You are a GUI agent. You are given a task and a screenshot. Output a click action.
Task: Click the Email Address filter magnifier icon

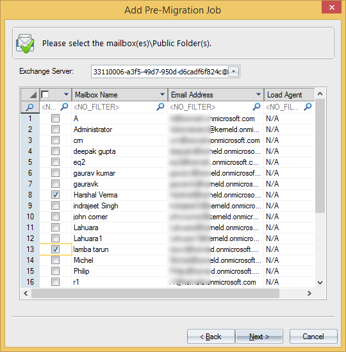click(x=256, y=107)
